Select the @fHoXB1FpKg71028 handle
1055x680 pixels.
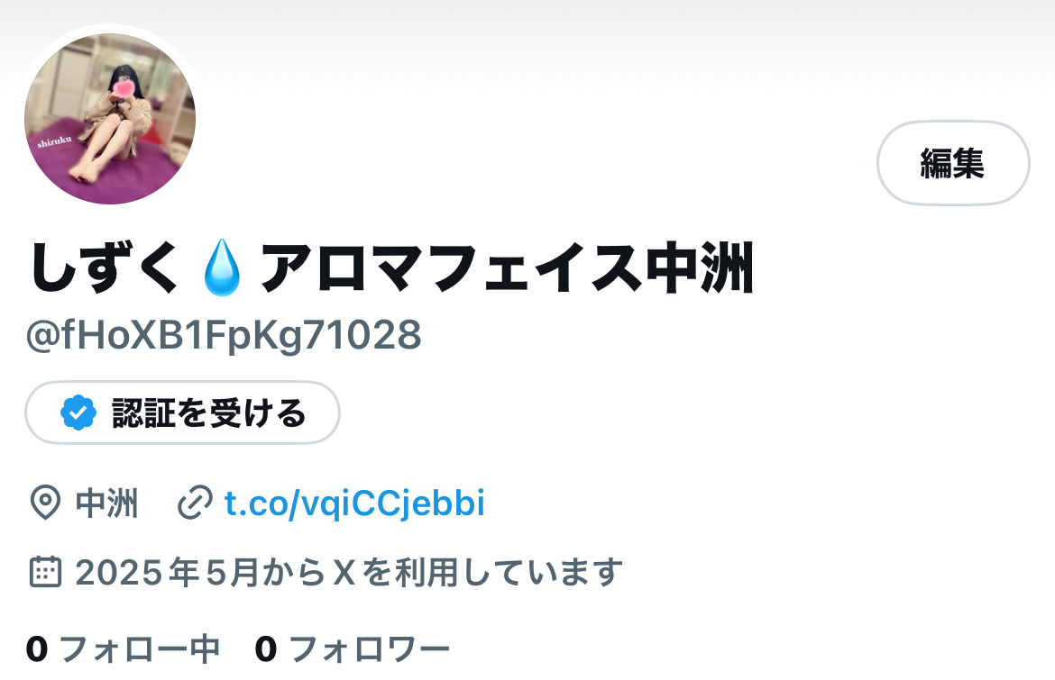(x=224, y=335)
